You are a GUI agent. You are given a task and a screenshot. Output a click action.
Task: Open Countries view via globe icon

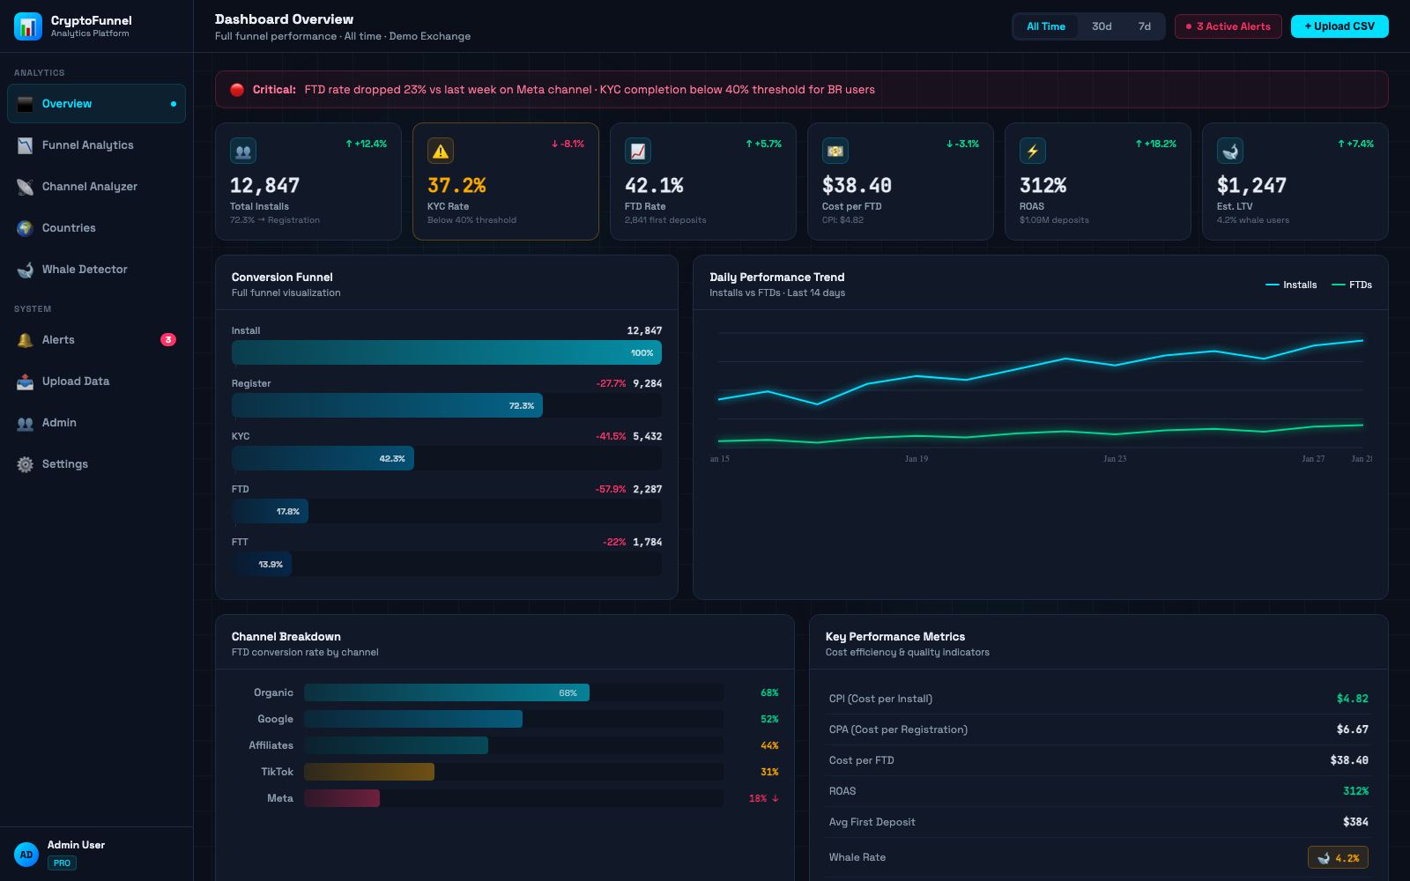pyautogui.click(x=25, y=227)
